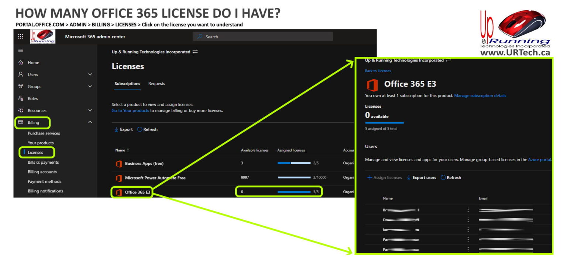The height and width of the screenshot is (261, 567).
Task: Click the Export download arrow icon
Action: 116,129
